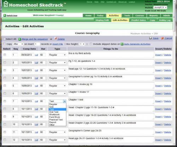
Task: Click the green Switch User arrow icon
Action: tap(5, 16)
